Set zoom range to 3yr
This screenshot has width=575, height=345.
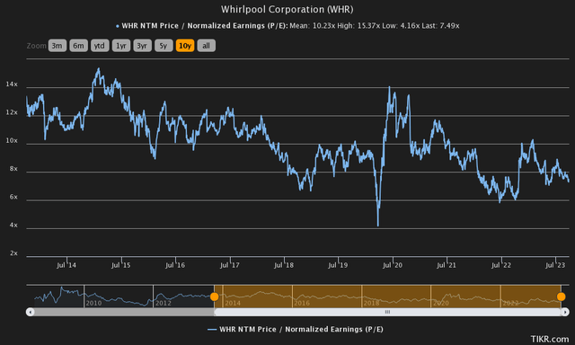142,46
